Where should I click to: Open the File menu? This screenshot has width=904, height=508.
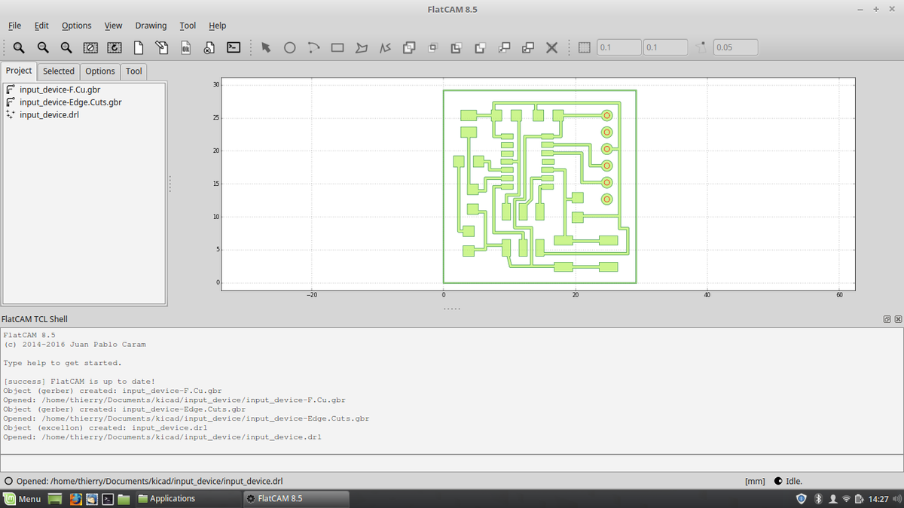tap(14, 26)
